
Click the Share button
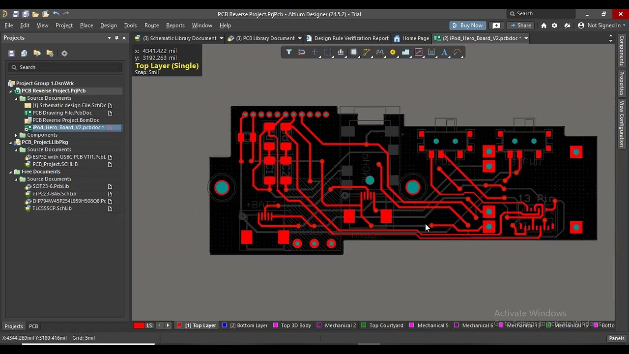[x=520, y=25]
